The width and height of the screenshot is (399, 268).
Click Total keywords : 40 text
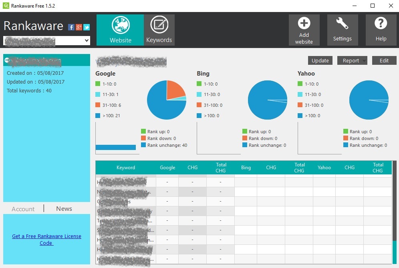coord(29,91)
